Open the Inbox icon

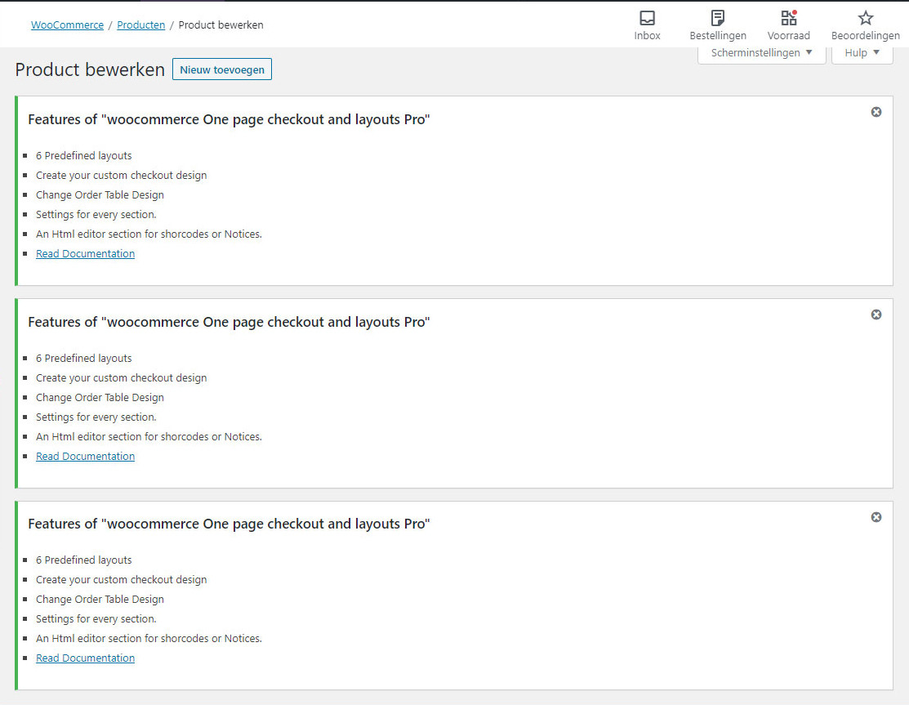[647, 25]
